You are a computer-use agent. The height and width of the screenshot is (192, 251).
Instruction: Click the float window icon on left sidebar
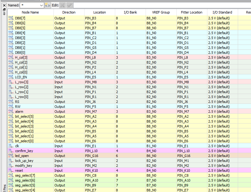tap(4, 10)
